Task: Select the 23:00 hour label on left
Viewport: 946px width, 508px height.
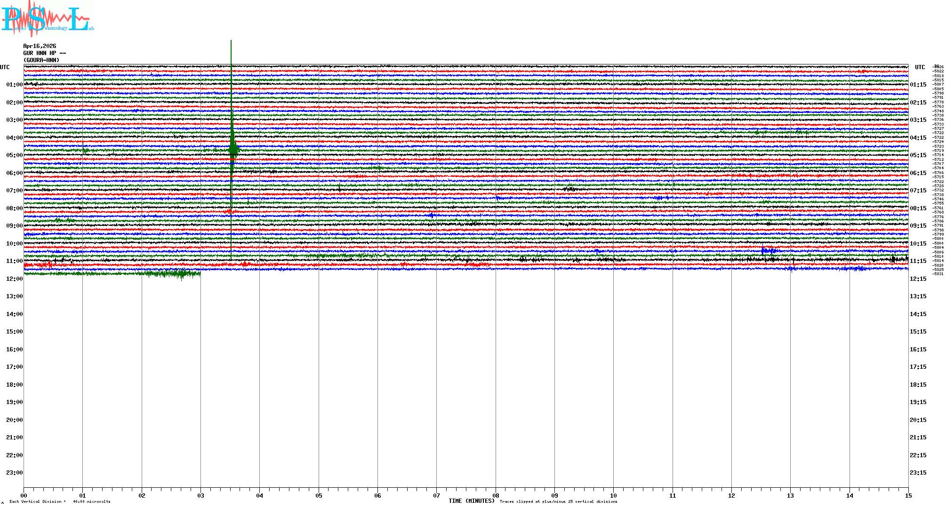Action: 14,473
